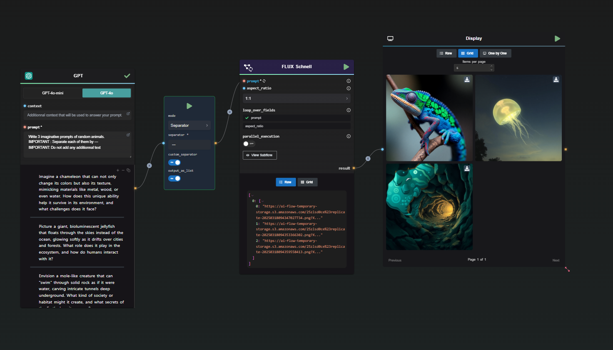The height and width of the screenshot is (350, 613).
Task: Enable the parallel_execution toggle
Action: coord(249,144)
